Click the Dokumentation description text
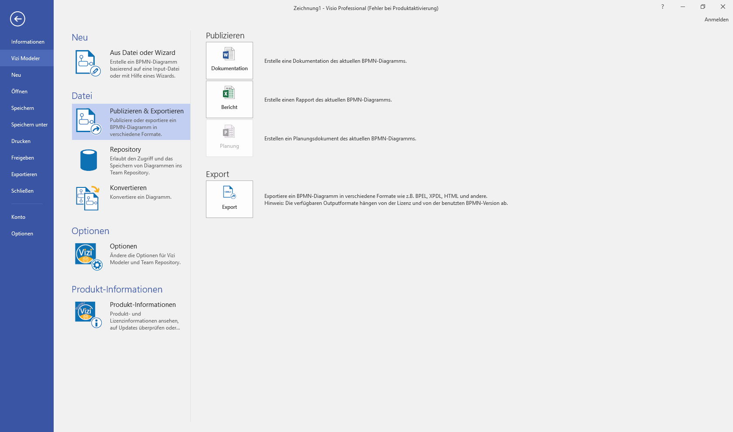733x432 pixels. coord(336,61)
